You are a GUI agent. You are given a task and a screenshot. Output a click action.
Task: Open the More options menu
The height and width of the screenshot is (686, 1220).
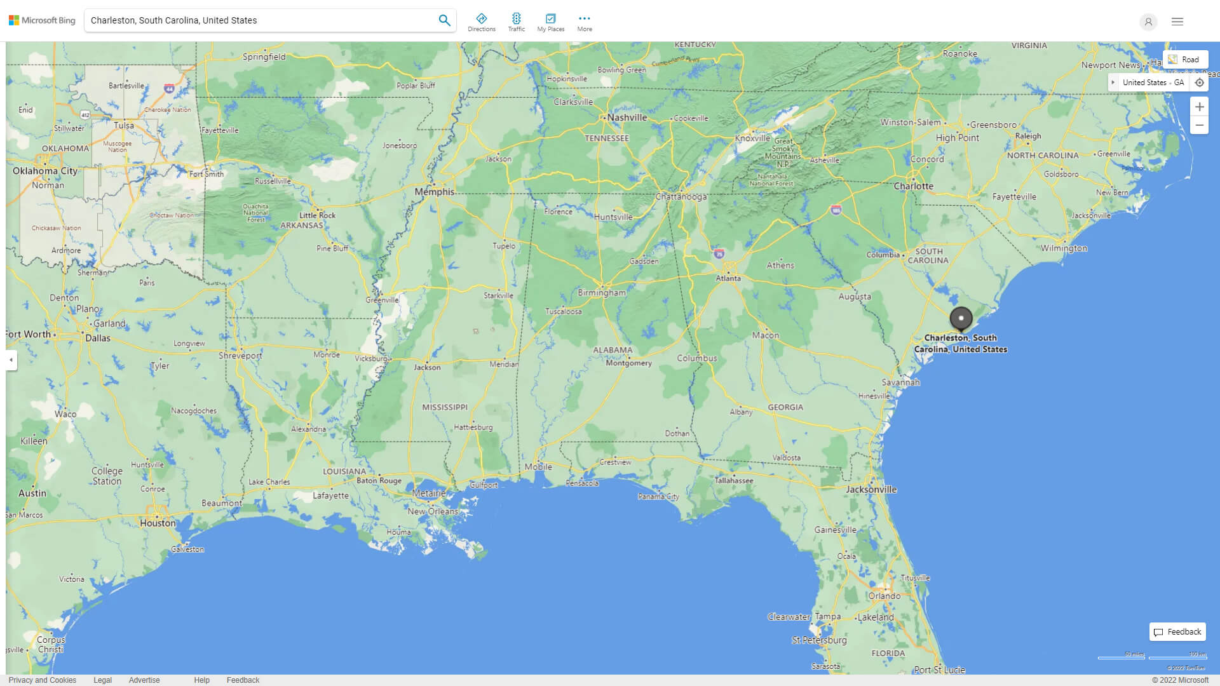pyautogui.click(x=584, y=21)
